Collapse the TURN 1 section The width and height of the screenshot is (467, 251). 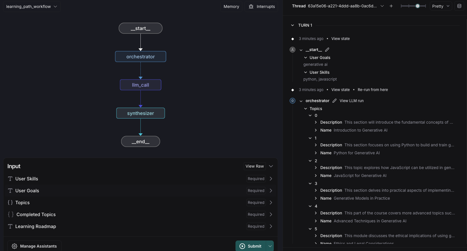tap(293, 25)
